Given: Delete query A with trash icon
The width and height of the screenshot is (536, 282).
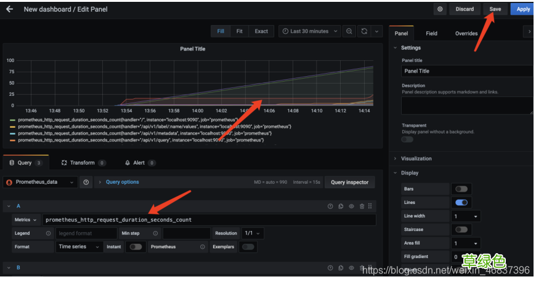Looking at the screenshot, I should click(x=362, y=206).
